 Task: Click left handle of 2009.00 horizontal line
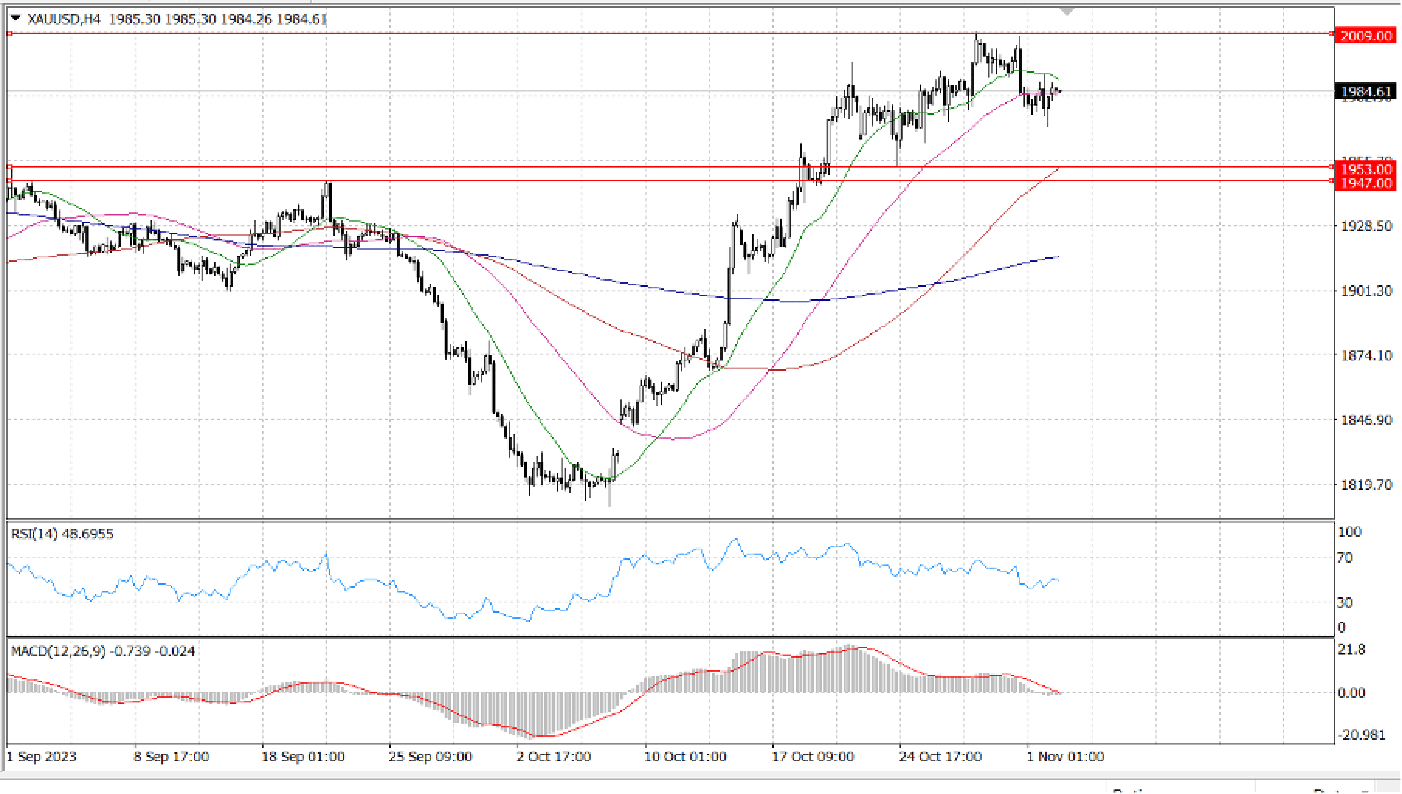[x=10, y=33]
